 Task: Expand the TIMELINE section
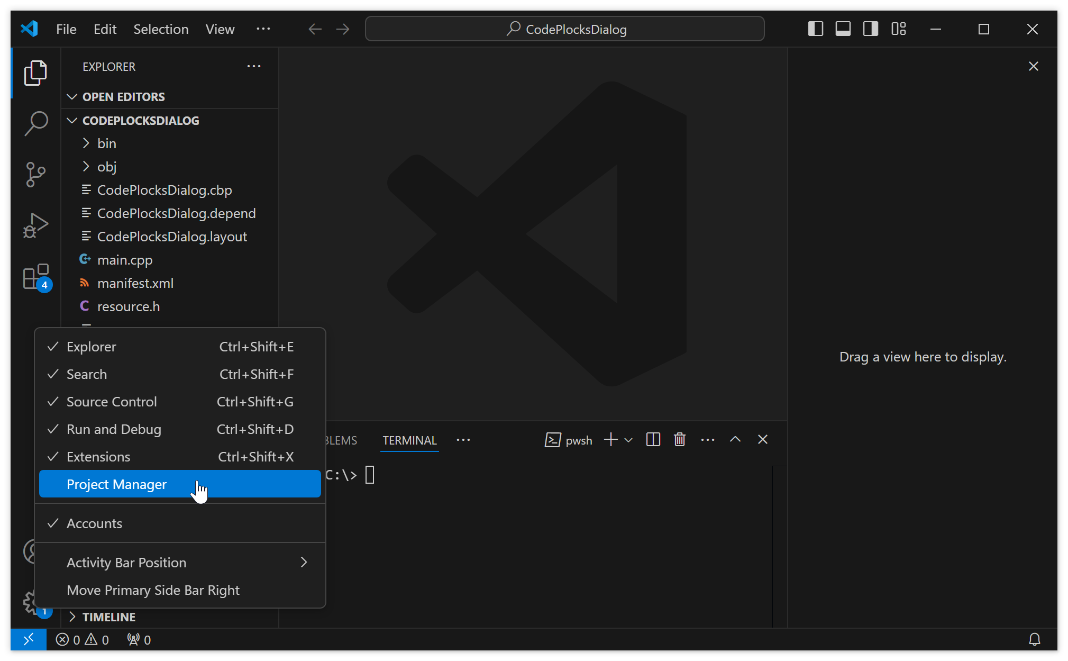(170, 617)
